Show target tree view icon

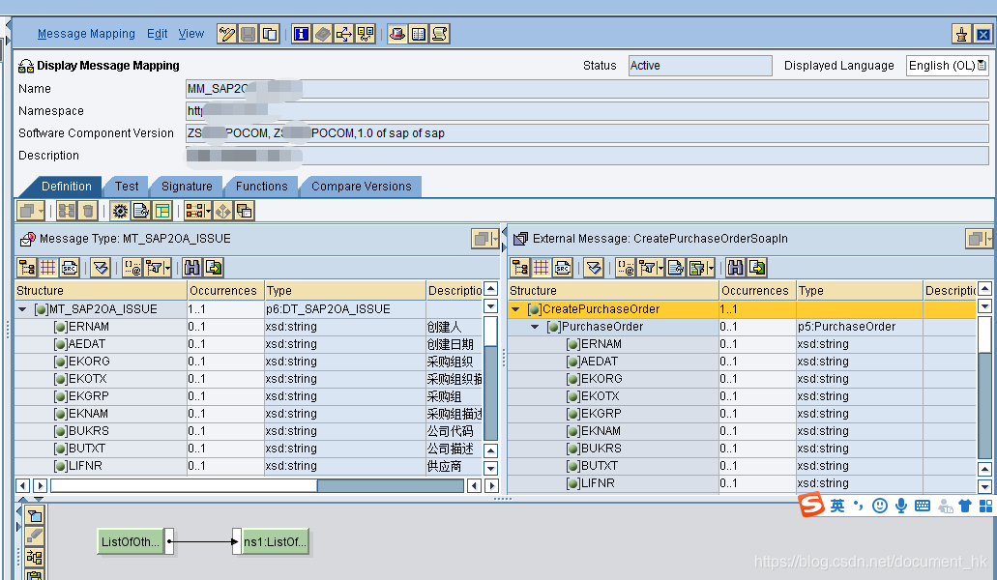519,268
